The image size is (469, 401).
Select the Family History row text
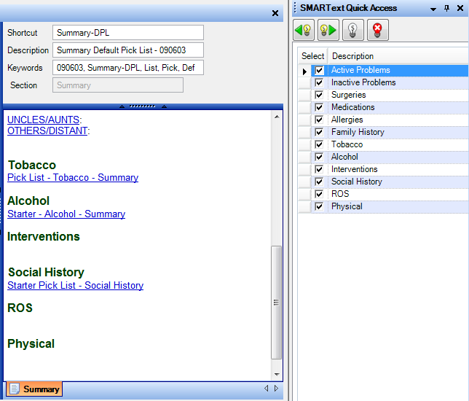coord(358,132)
